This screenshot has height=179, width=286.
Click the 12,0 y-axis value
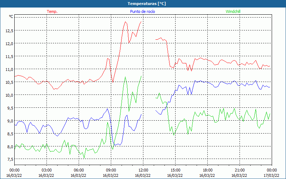point(10,44)
